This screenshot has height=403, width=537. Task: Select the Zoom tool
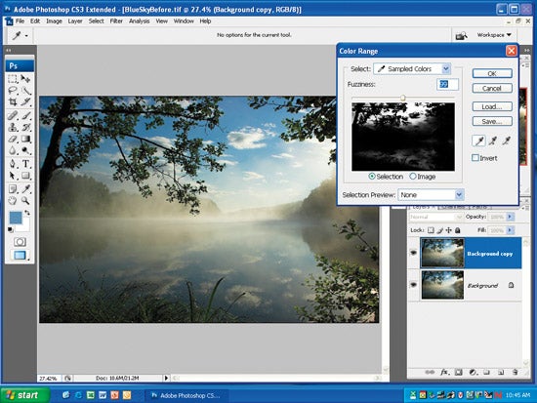(x=25, y=201)
